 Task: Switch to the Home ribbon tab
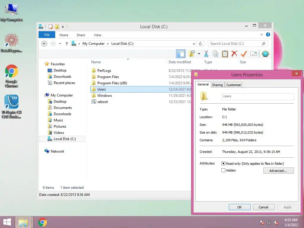point(64,35)
